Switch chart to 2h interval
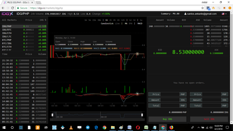233x131 pixels. (x=110, y=20)
